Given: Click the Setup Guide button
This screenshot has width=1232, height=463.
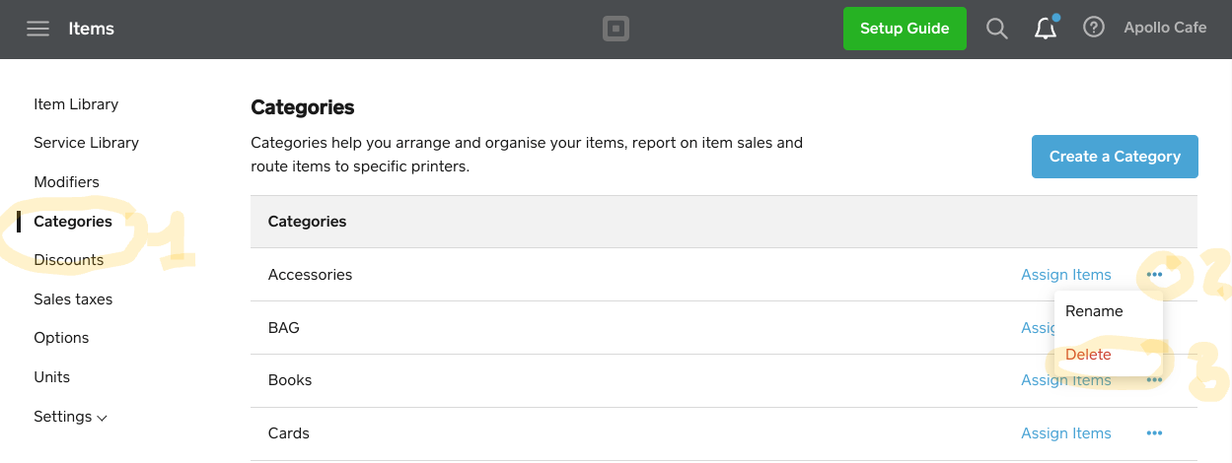Looking at the screenshot, I should tap(905, 29).
